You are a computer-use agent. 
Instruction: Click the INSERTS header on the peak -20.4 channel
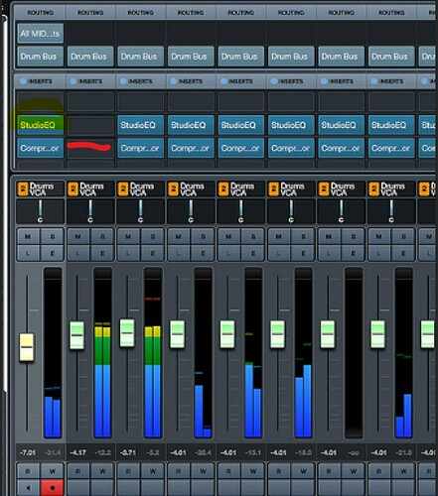(192, 81)
